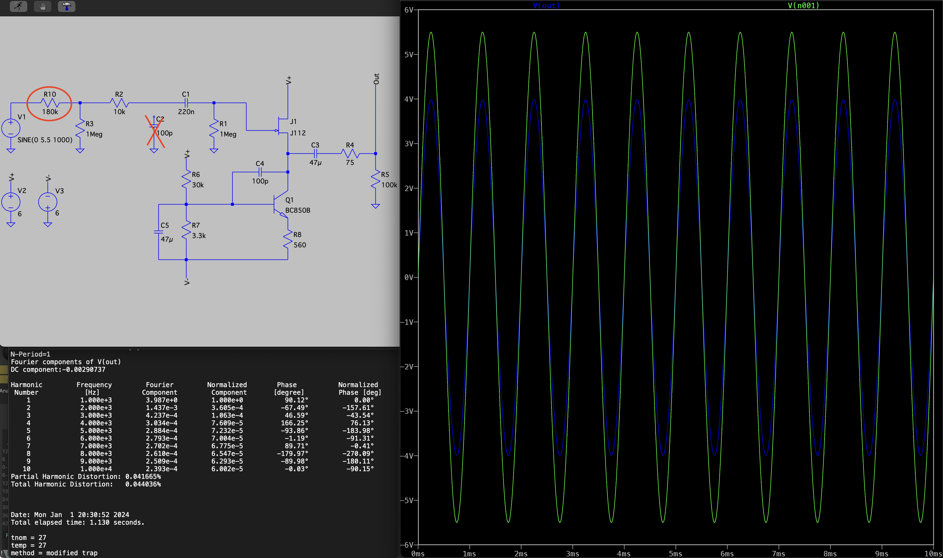This screenshot has height=558, width=943.
Task: Click the V2 6-volt supply symbol
Action: [x=11, y=202]
